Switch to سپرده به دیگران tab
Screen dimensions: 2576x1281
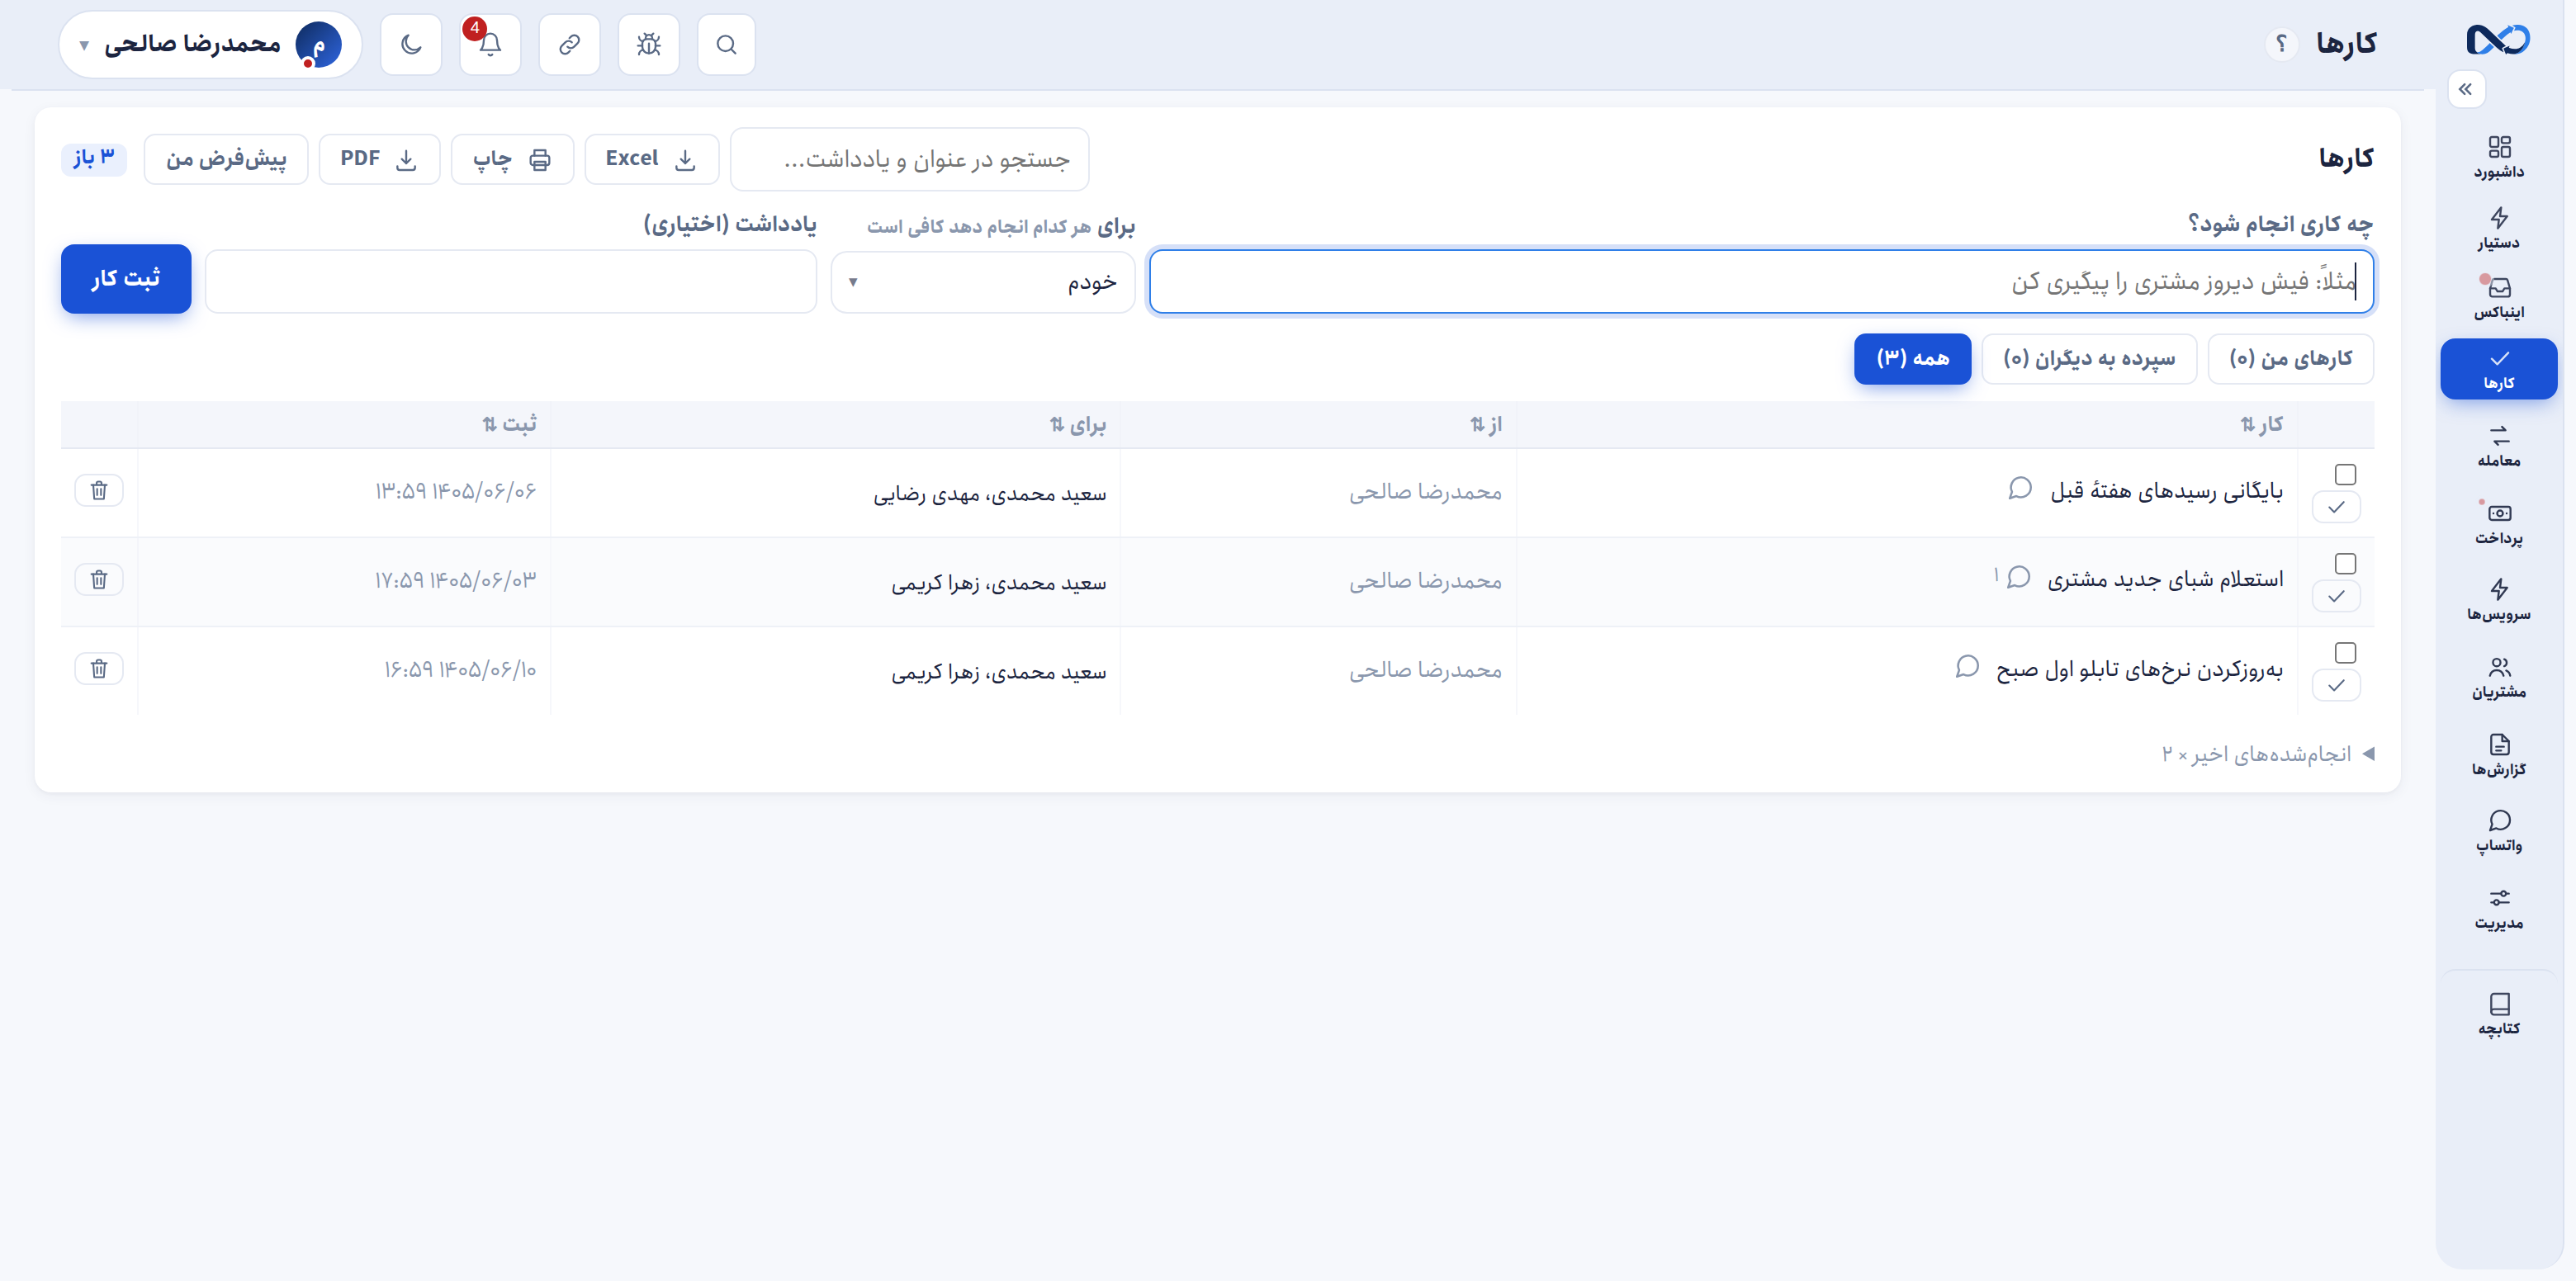tap(2089, 358)
